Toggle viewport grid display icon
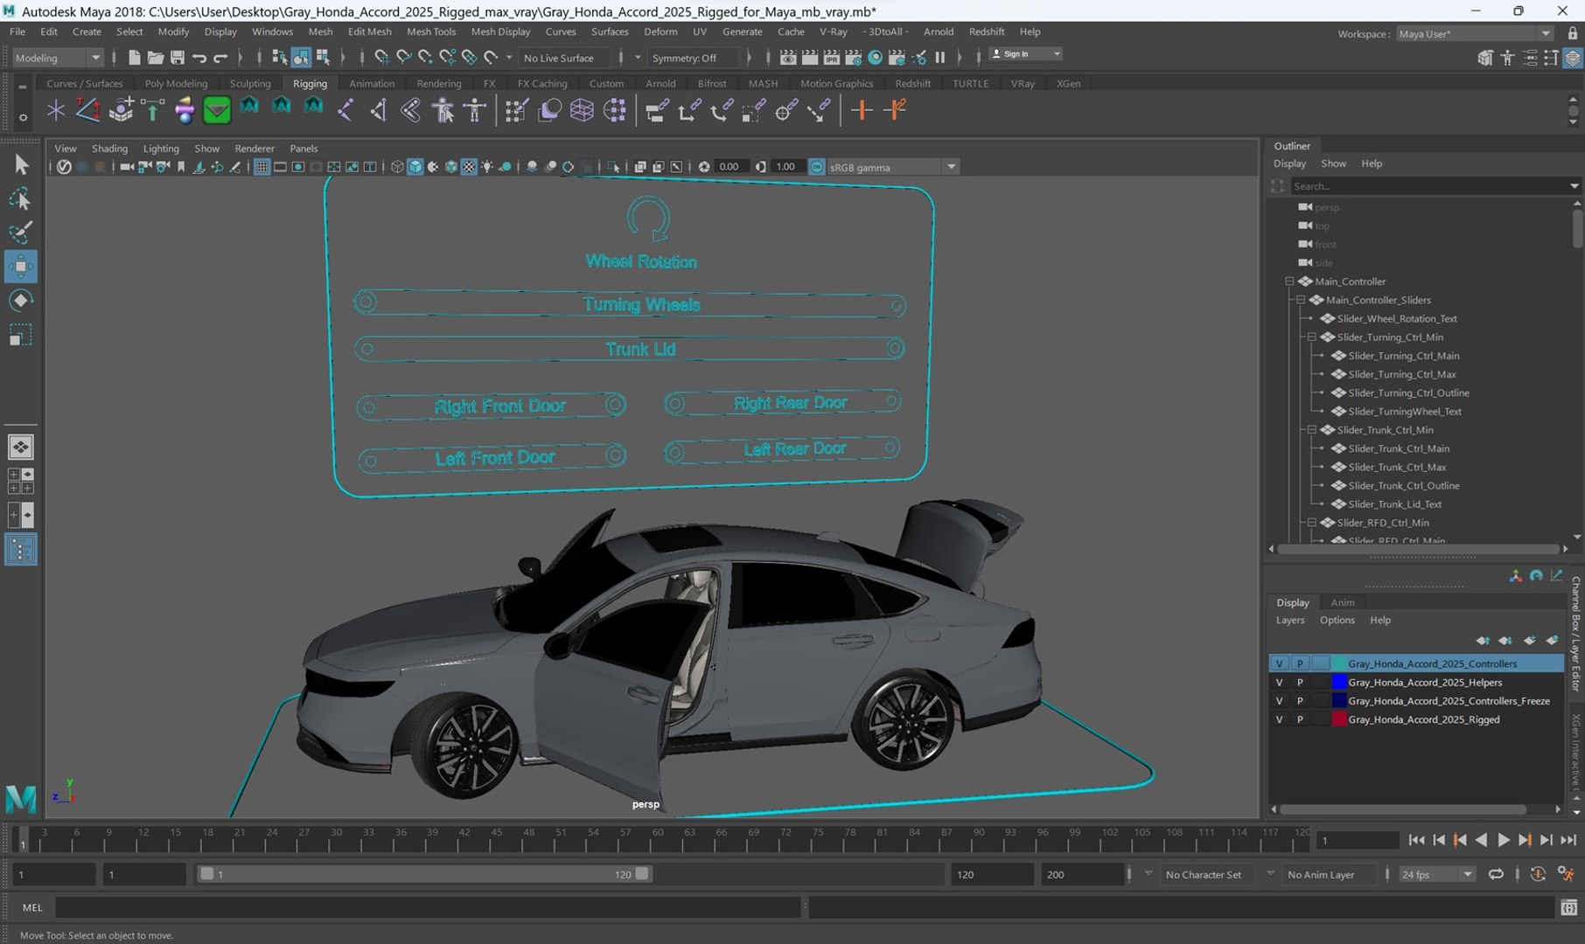This screenshot has height=944, width=1585. (x=262, y=167)
